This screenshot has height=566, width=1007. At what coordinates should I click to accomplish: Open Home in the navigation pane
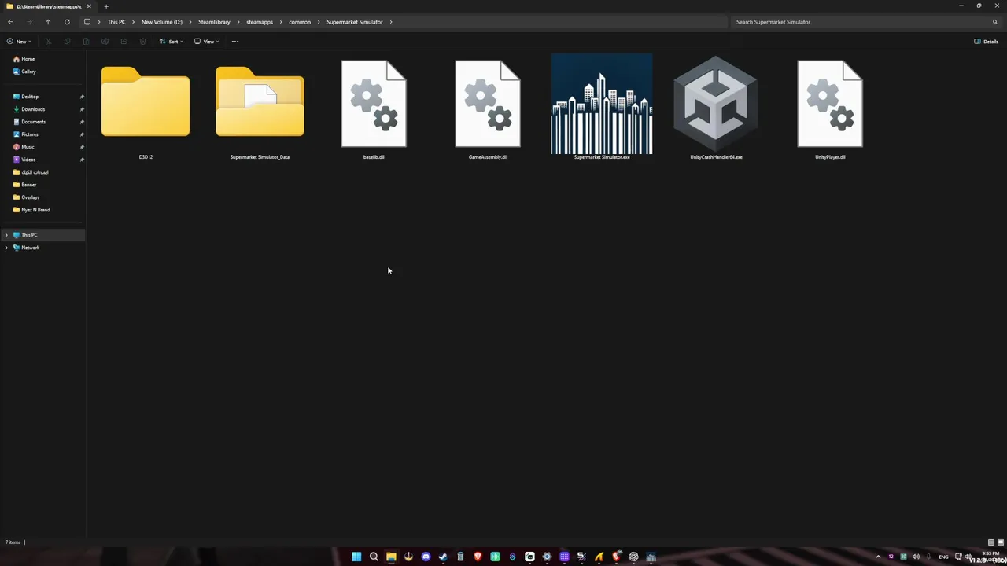(x=24, y=59)
